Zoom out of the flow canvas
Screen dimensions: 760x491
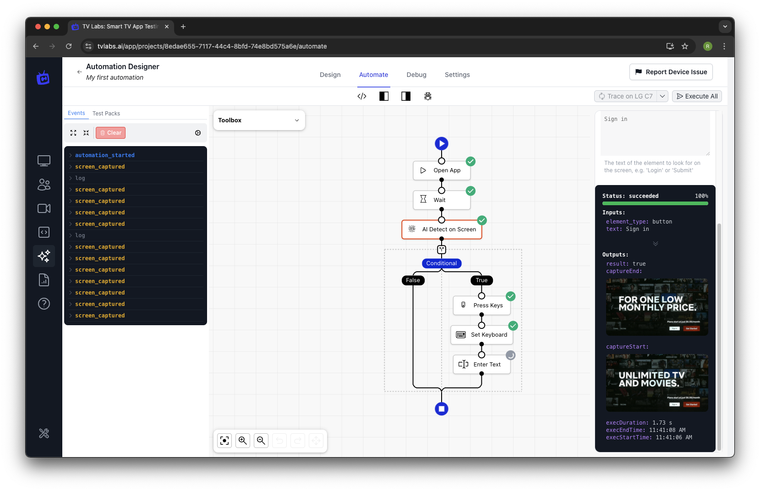pyautogui.click(x=261, y=441)
